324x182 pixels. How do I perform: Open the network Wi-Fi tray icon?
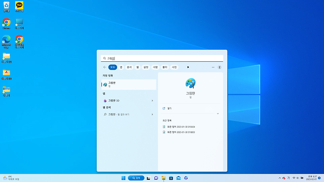(294, 178)
